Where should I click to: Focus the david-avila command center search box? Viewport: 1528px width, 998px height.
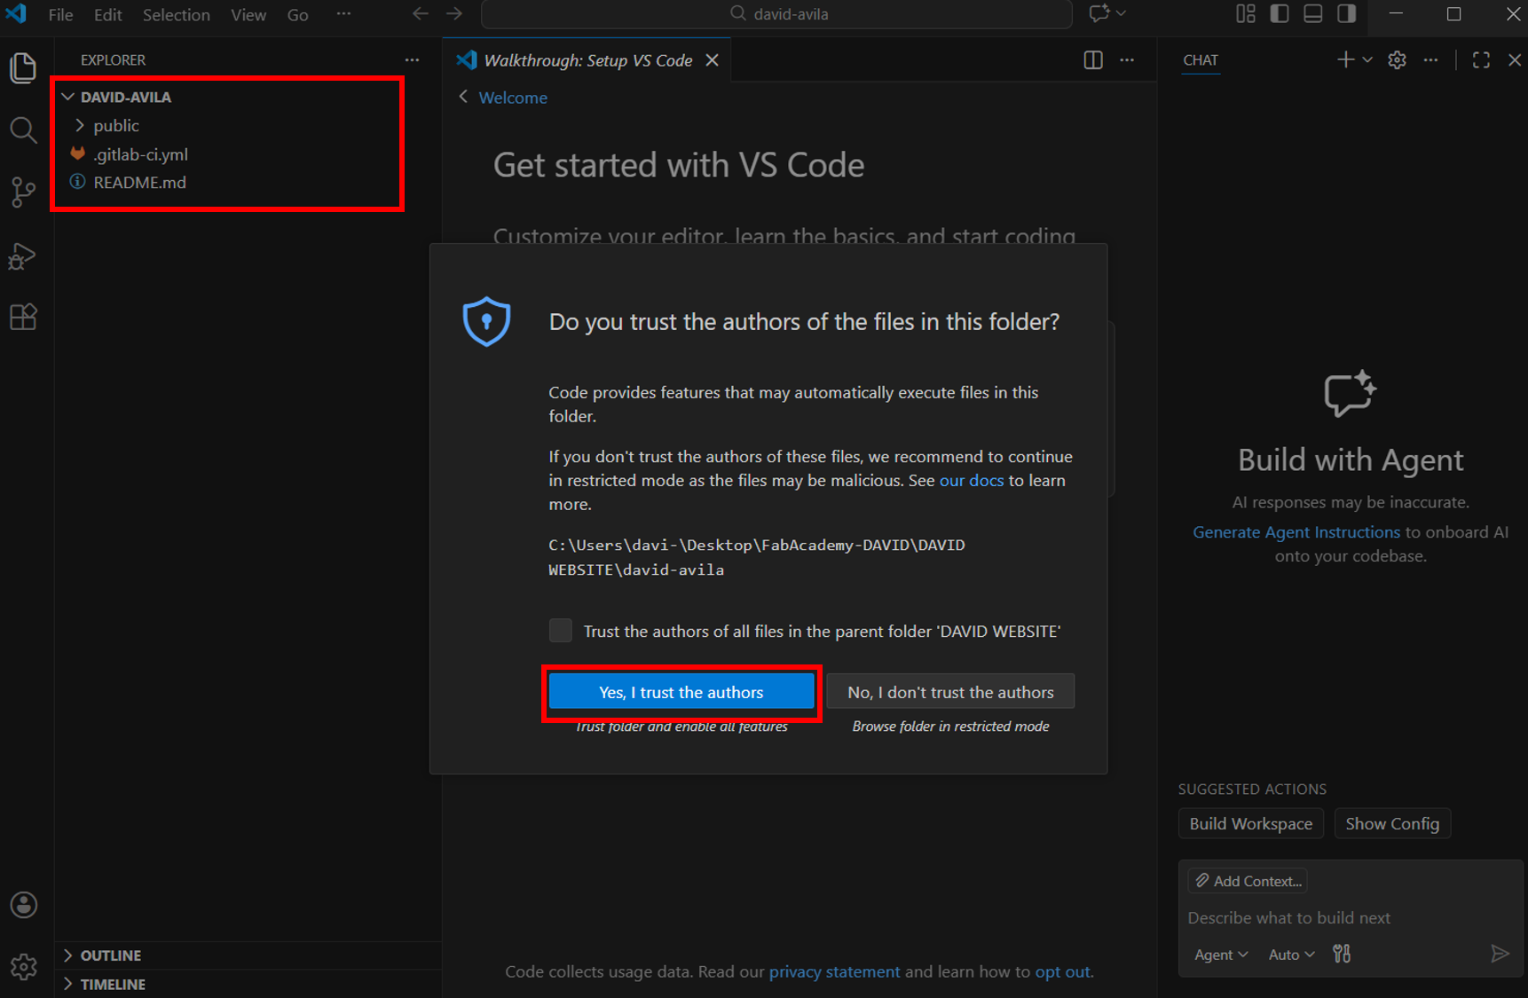[776, 14]
